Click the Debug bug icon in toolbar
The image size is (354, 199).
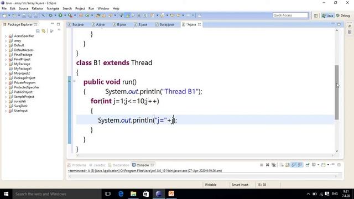pyautogui.click(x=50, y=15)
